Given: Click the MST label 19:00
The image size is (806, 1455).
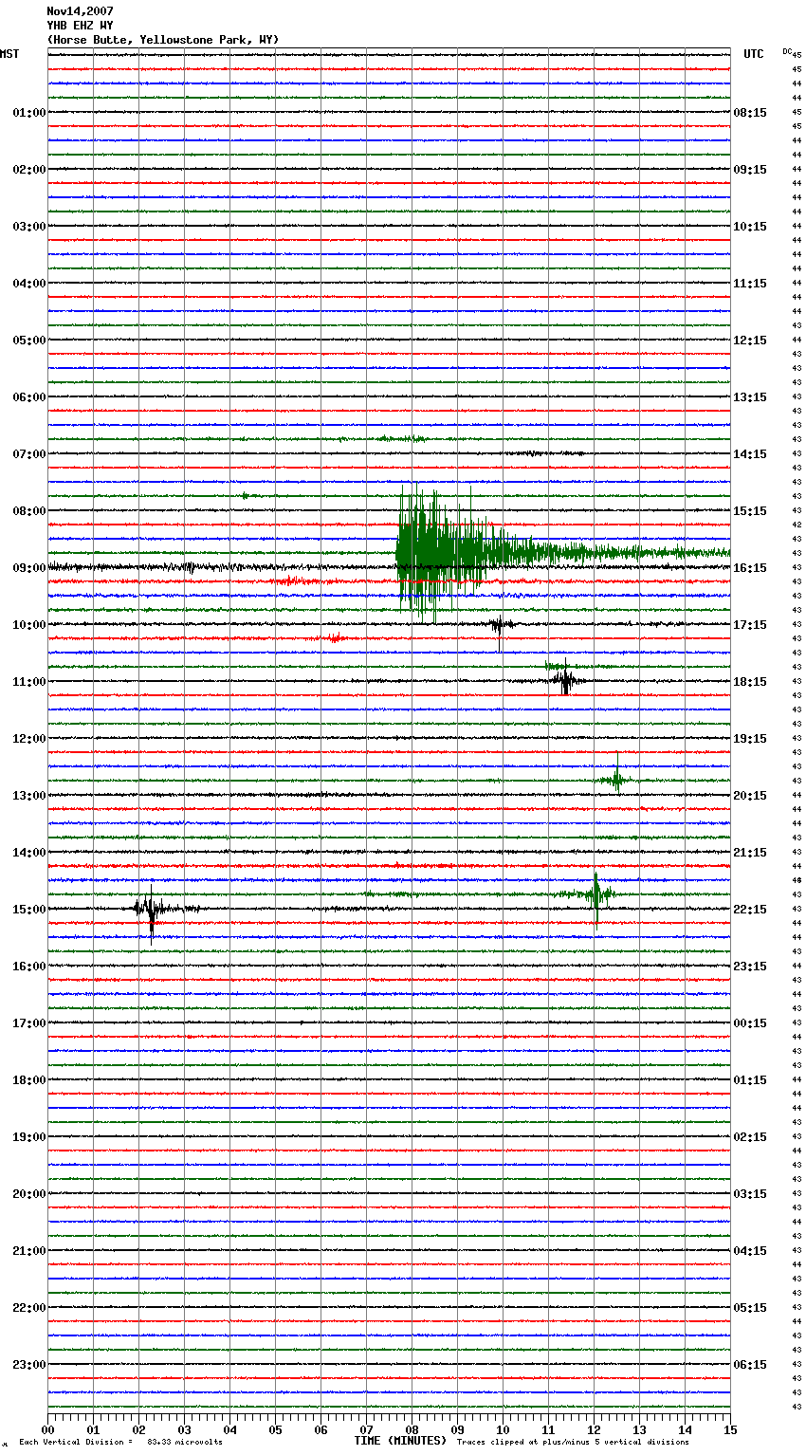Looking at the screenshot, I should (x=28, y=1137).
